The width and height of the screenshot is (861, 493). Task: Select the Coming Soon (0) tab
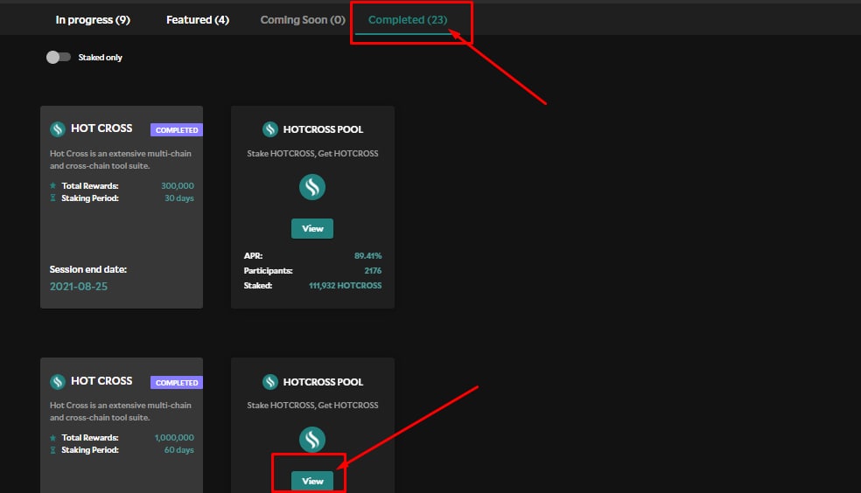303,20
